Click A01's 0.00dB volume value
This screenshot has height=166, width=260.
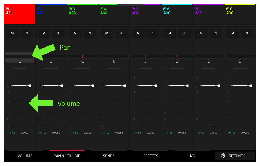[25, 133]
